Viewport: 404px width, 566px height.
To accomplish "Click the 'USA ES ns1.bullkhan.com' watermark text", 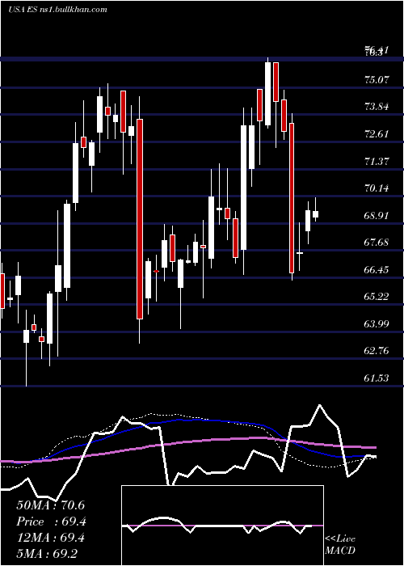I will point(57,10).
